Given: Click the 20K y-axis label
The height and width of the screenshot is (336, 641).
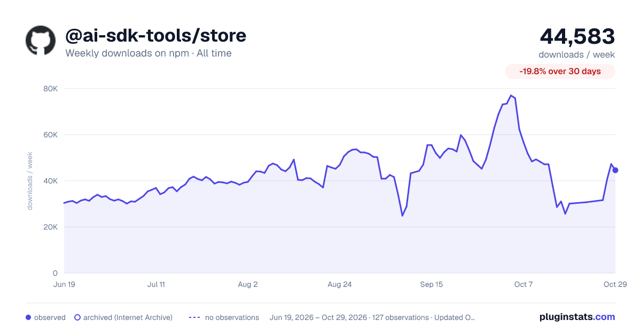Looking at the screenshot, I should (x=50, y=227).
